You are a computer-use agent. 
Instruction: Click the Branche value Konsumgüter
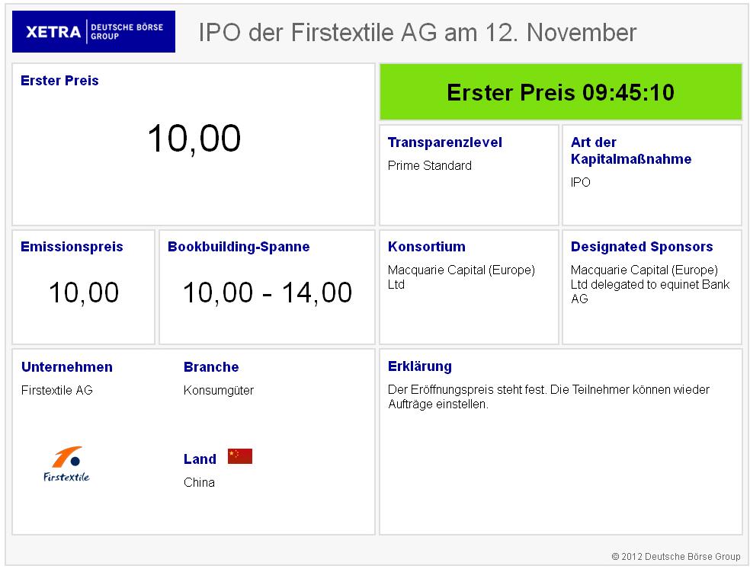[x=218, y=390]
